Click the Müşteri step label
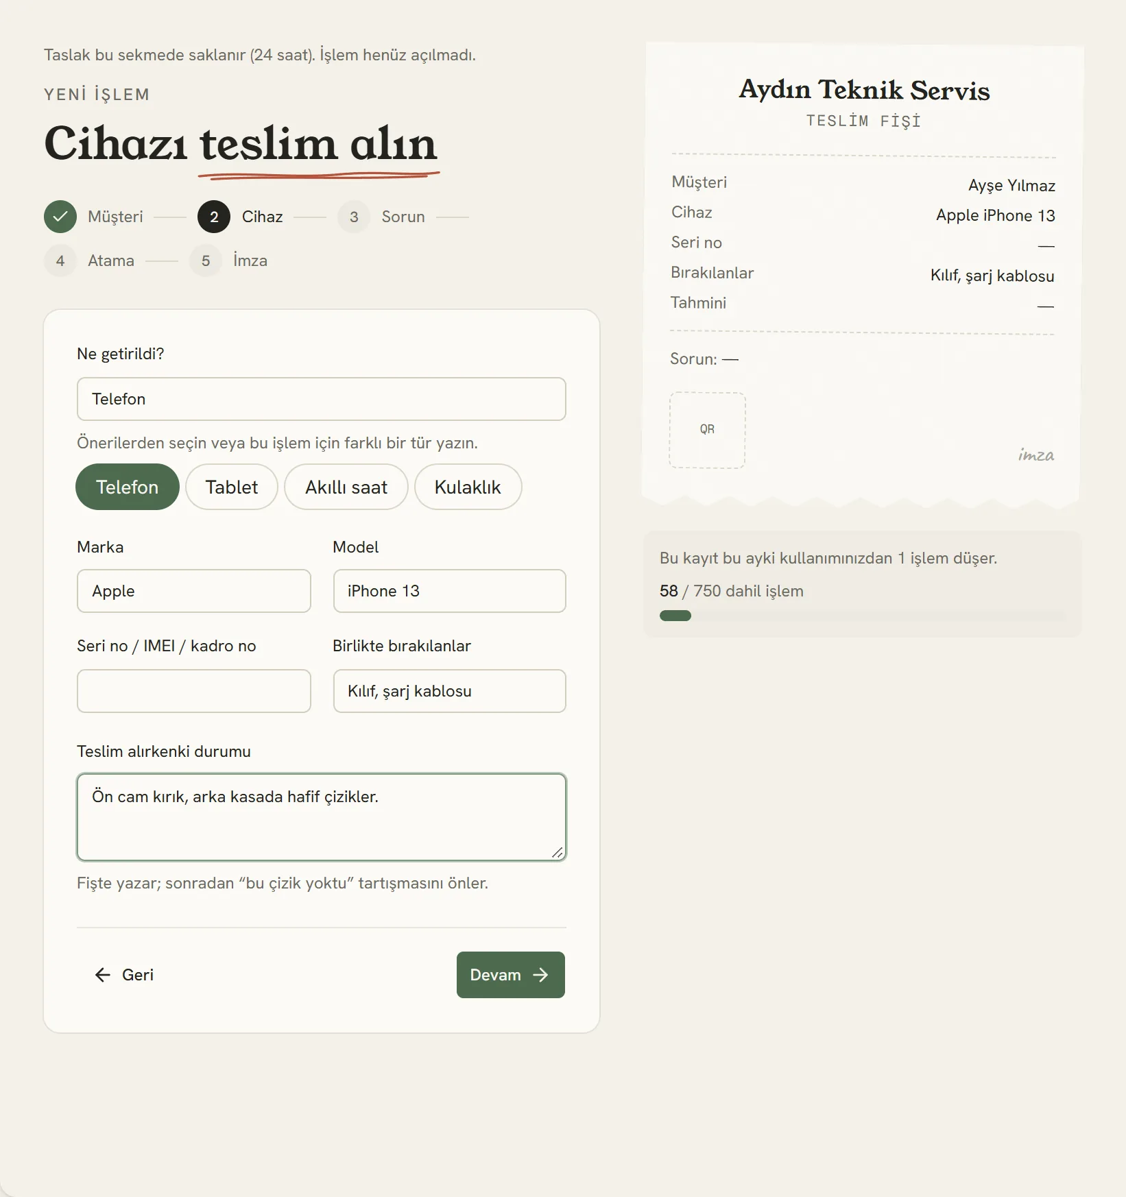This screenshot has width=1126, height=1197. click(115, 217)
